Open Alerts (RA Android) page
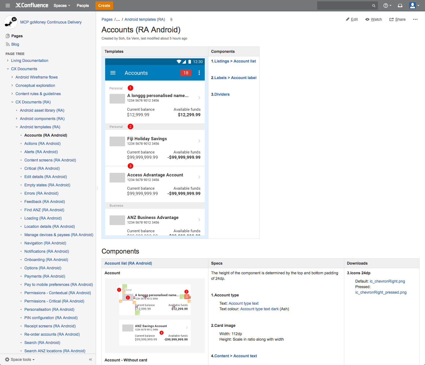Screen dimensions: 425x365 pyautogui.click(x=41, y=152)
